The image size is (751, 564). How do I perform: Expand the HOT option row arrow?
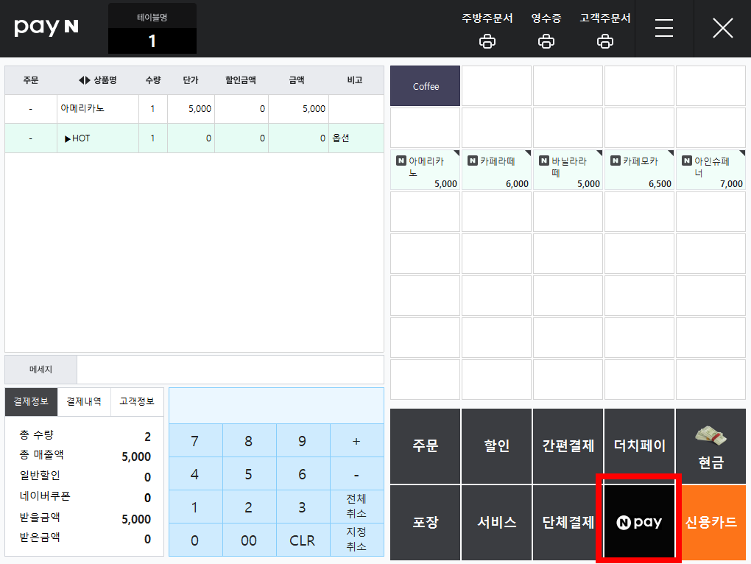[68, 138]
